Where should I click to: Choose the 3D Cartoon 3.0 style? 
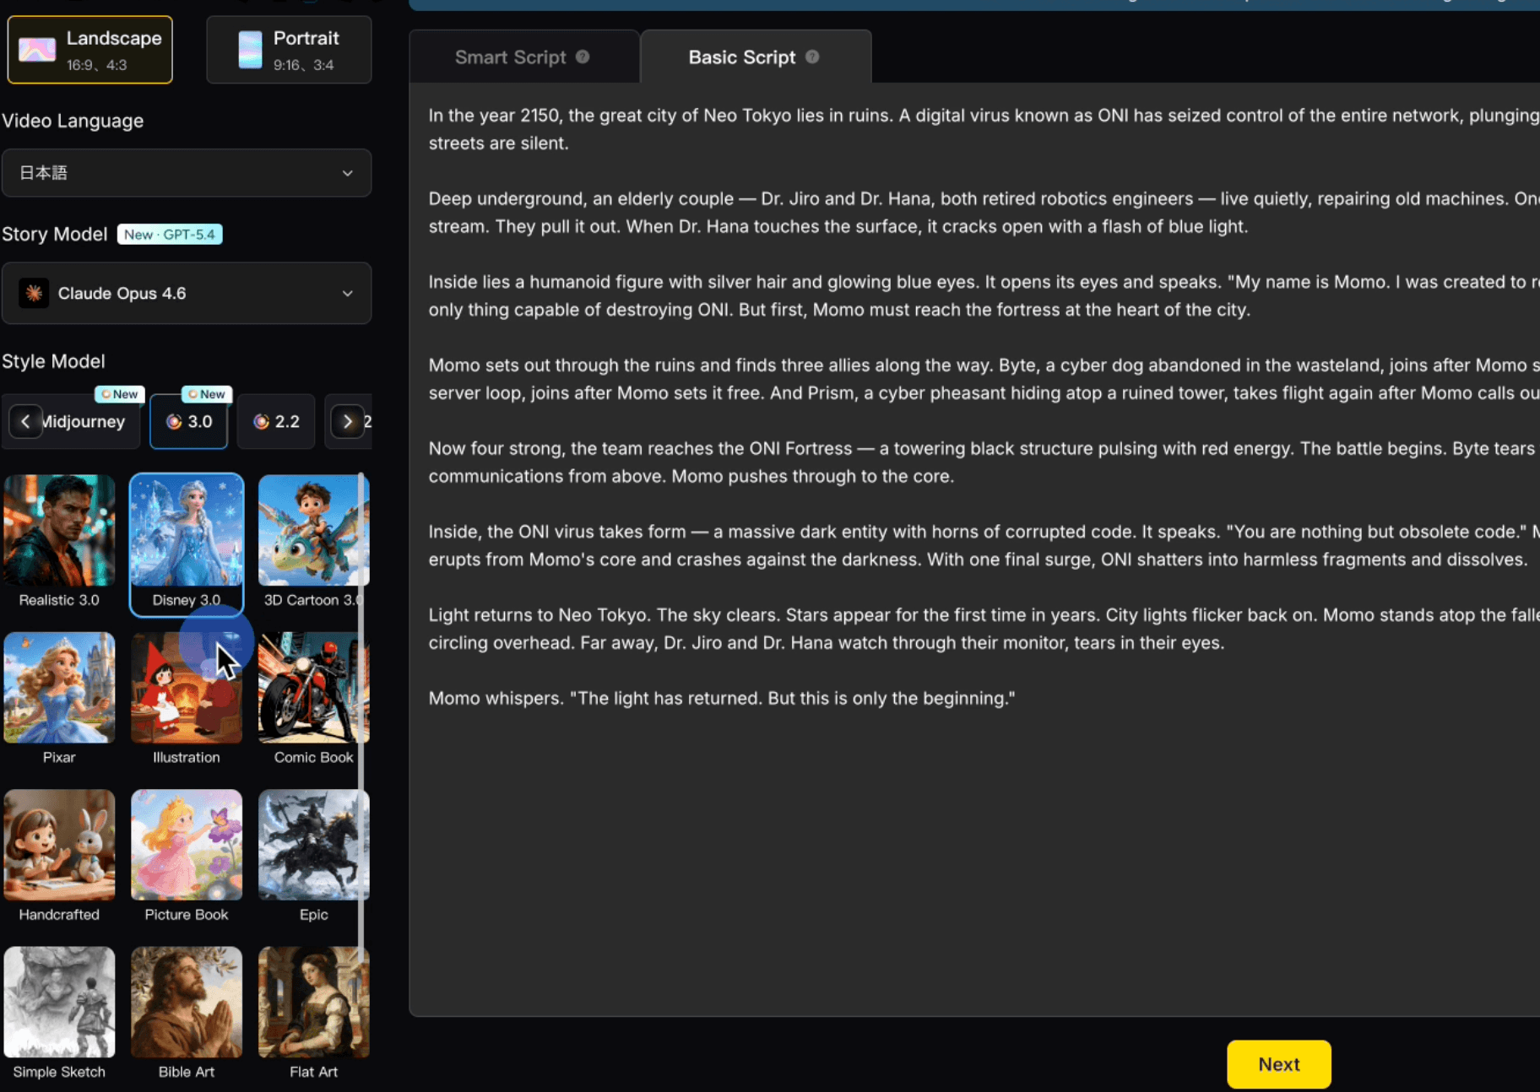coord(313,531)
